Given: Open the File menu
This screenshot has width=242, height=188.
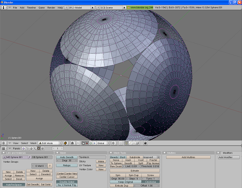Looking at the screenshot, I should tap(15, 8).
